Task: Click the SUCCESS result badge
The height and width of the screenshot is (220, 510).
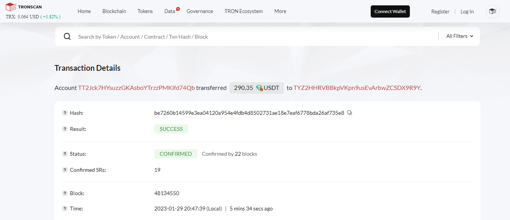Action: (x=171, y=129)
